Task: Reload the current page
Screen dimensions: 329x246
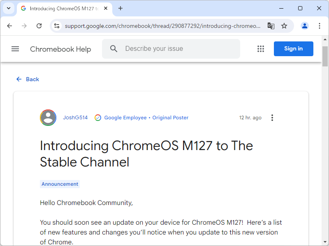Action: (x=39, y=25)
